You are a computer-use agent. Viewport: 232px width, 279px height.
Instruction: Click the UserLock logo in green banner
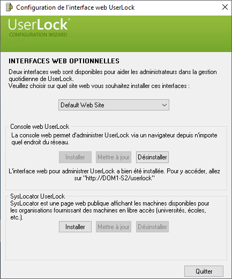point(39,24)
